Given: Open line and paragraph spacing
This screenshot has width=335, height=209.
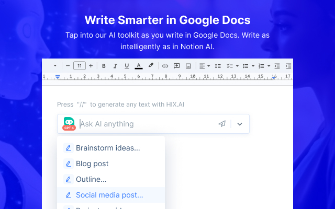Looking at the screenshot, I should [x=218, y=66].
